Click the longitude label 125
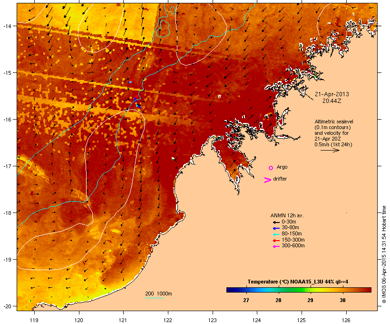 click(x=302, y=320)
